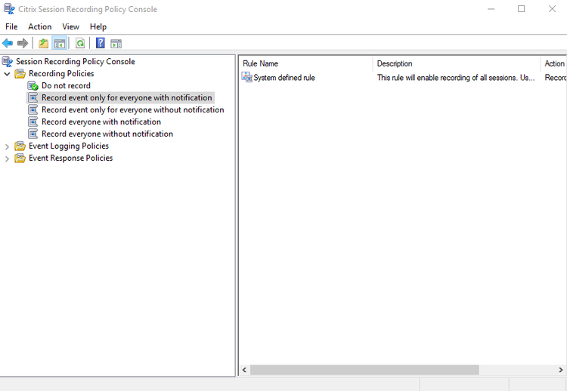Toggle the Show/Hide Console Tree icon
Image resolution: width=567 pixels, height=391 pixels.
pos(59,44)
